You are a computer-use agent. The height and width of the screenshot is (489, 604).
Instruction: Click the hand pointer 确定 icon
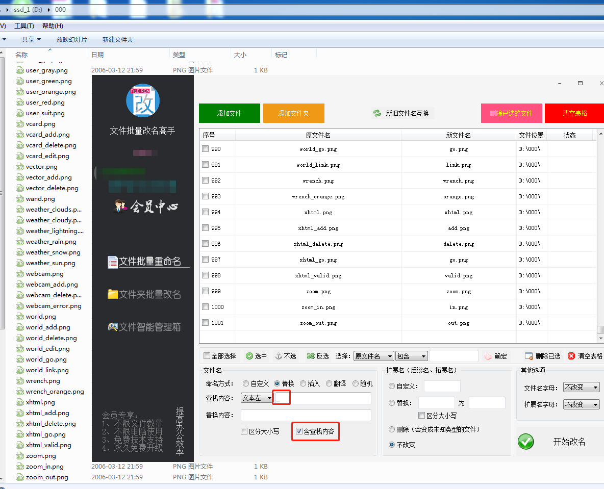488,356
